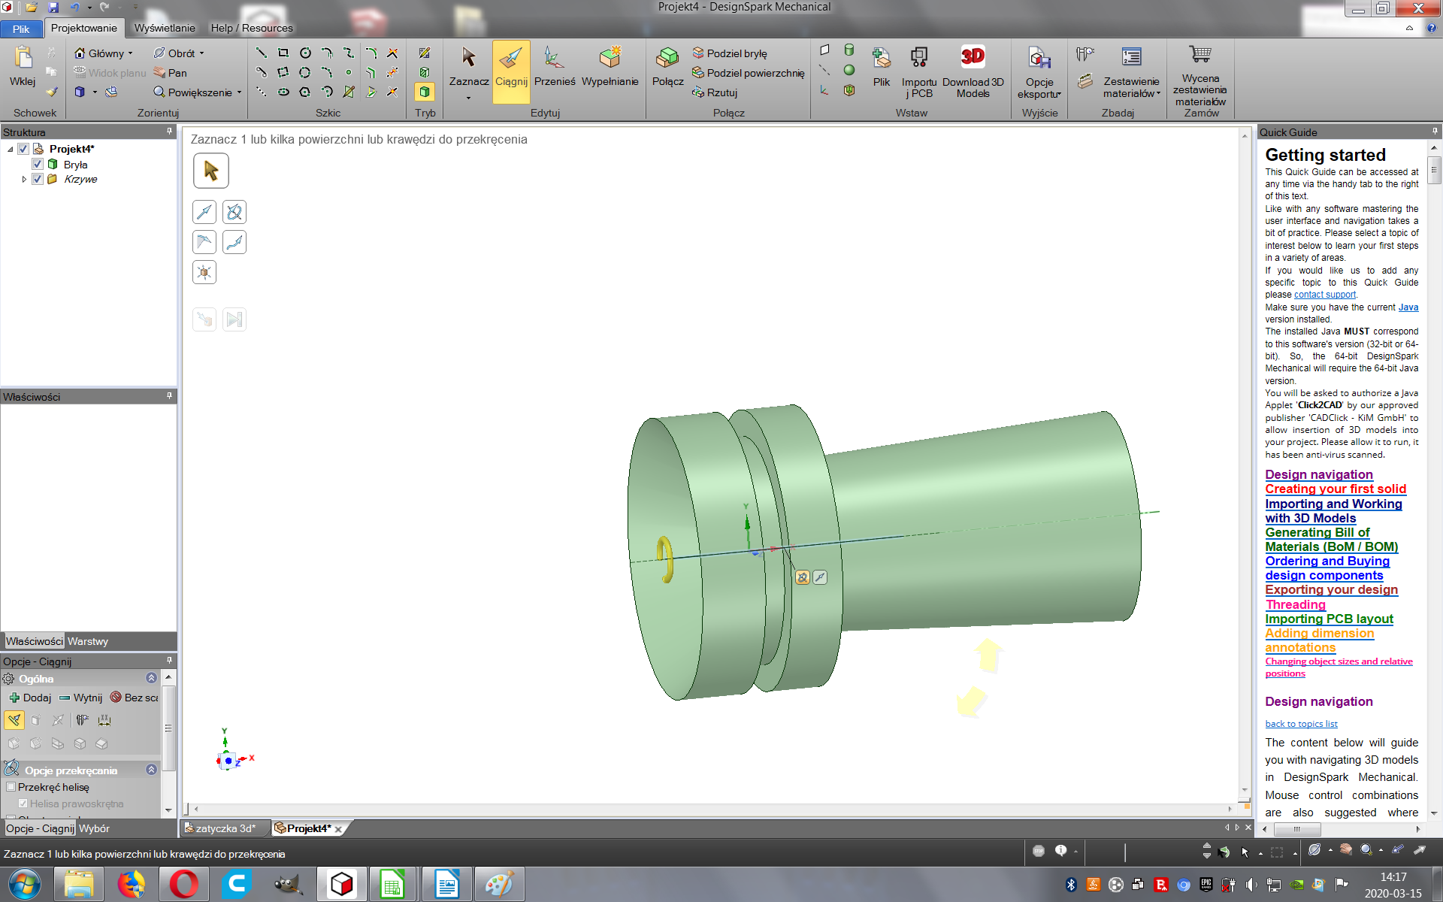
Task: Click the Rzutuj project tool
Action: click(714, 92)
